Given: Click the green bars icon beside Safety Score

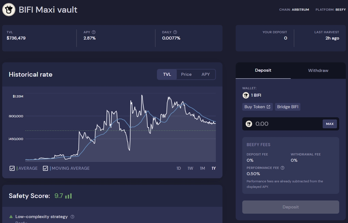Looking at the screenshot, I should pyautogui.click(x=68, y=196).
